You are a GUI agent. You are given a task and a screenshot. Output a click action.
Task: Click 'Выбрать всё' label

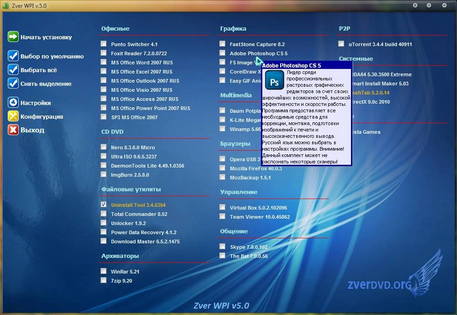point(38,70)
